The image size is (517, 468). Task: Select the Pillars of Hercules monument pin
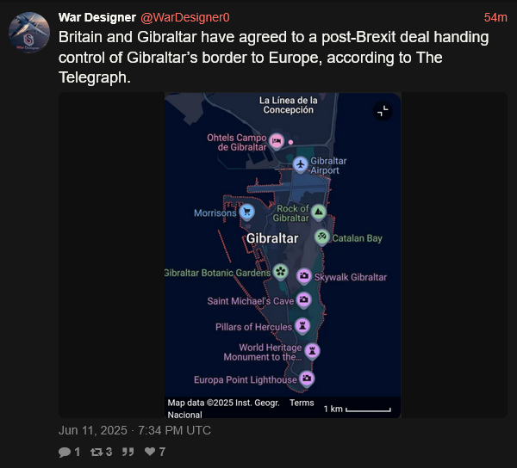(x=302, y=326)
